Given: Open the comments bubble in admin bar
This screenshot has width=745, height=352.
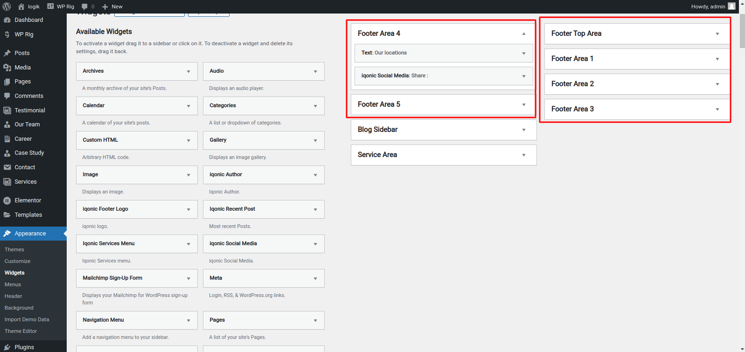Looking at the screenshot, I should 84,7.
